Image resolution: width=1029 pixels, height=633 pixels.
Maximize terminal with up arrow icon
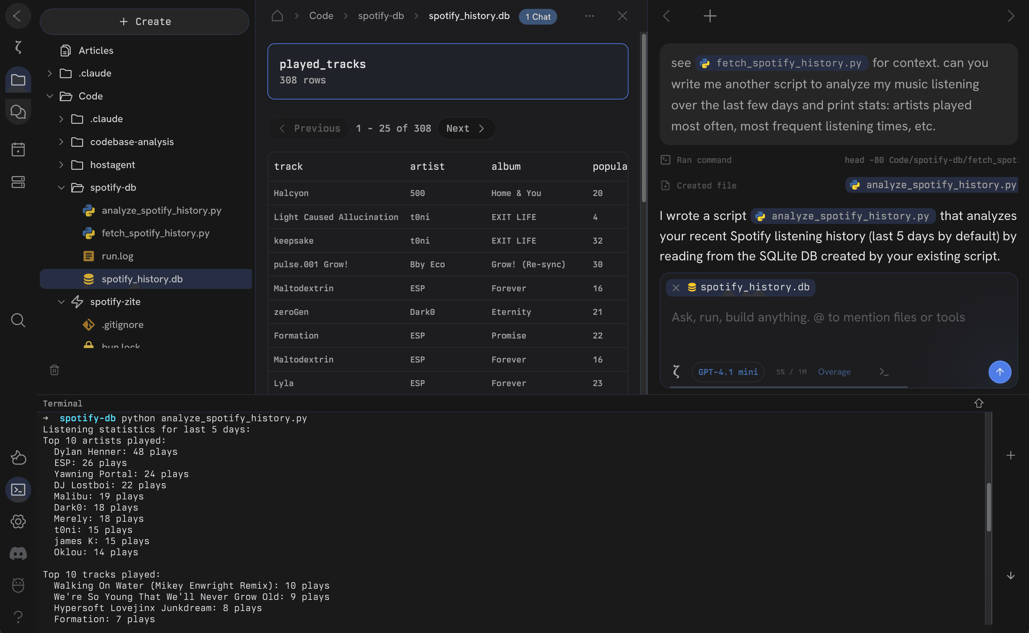tap(978, 403)
